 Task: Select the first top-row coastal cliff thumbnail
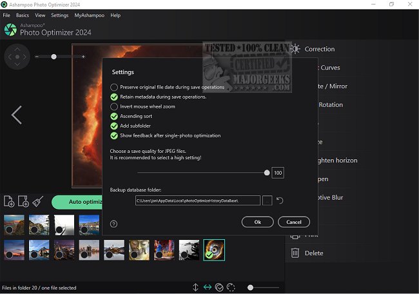tap(14, 225)
